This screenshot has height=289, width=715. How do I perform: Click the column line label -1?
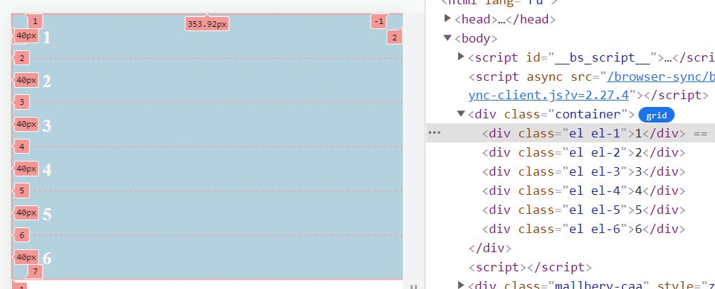[378, 21]
